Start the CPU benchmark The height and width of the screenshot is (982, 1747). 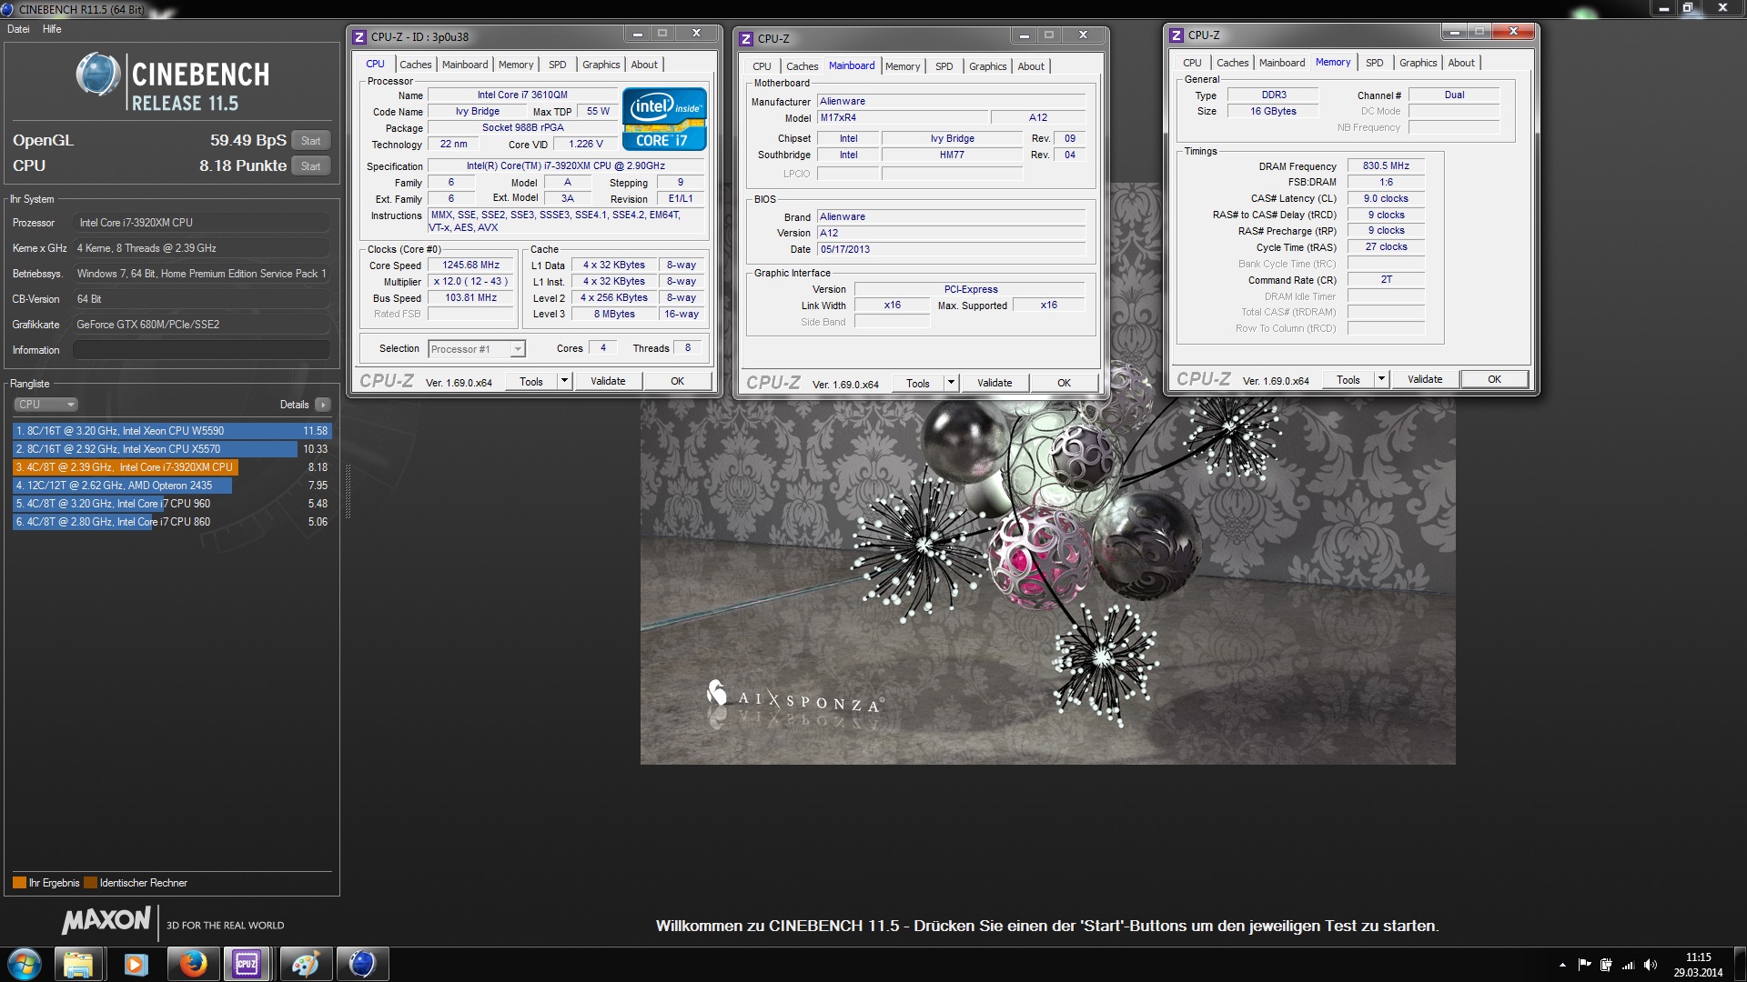click(311, 166)
